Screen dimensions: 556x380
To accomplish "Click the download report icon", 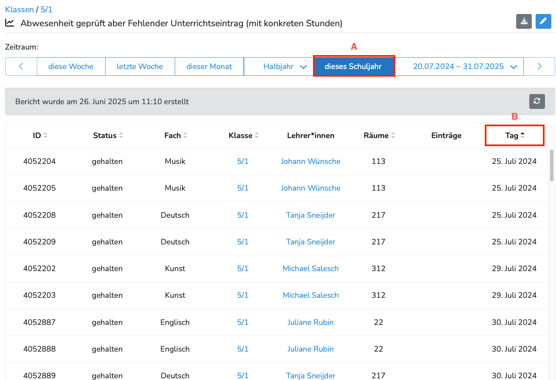I will point(524,22).
